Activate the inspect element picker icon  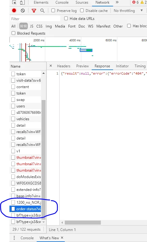tap(14, 2)
